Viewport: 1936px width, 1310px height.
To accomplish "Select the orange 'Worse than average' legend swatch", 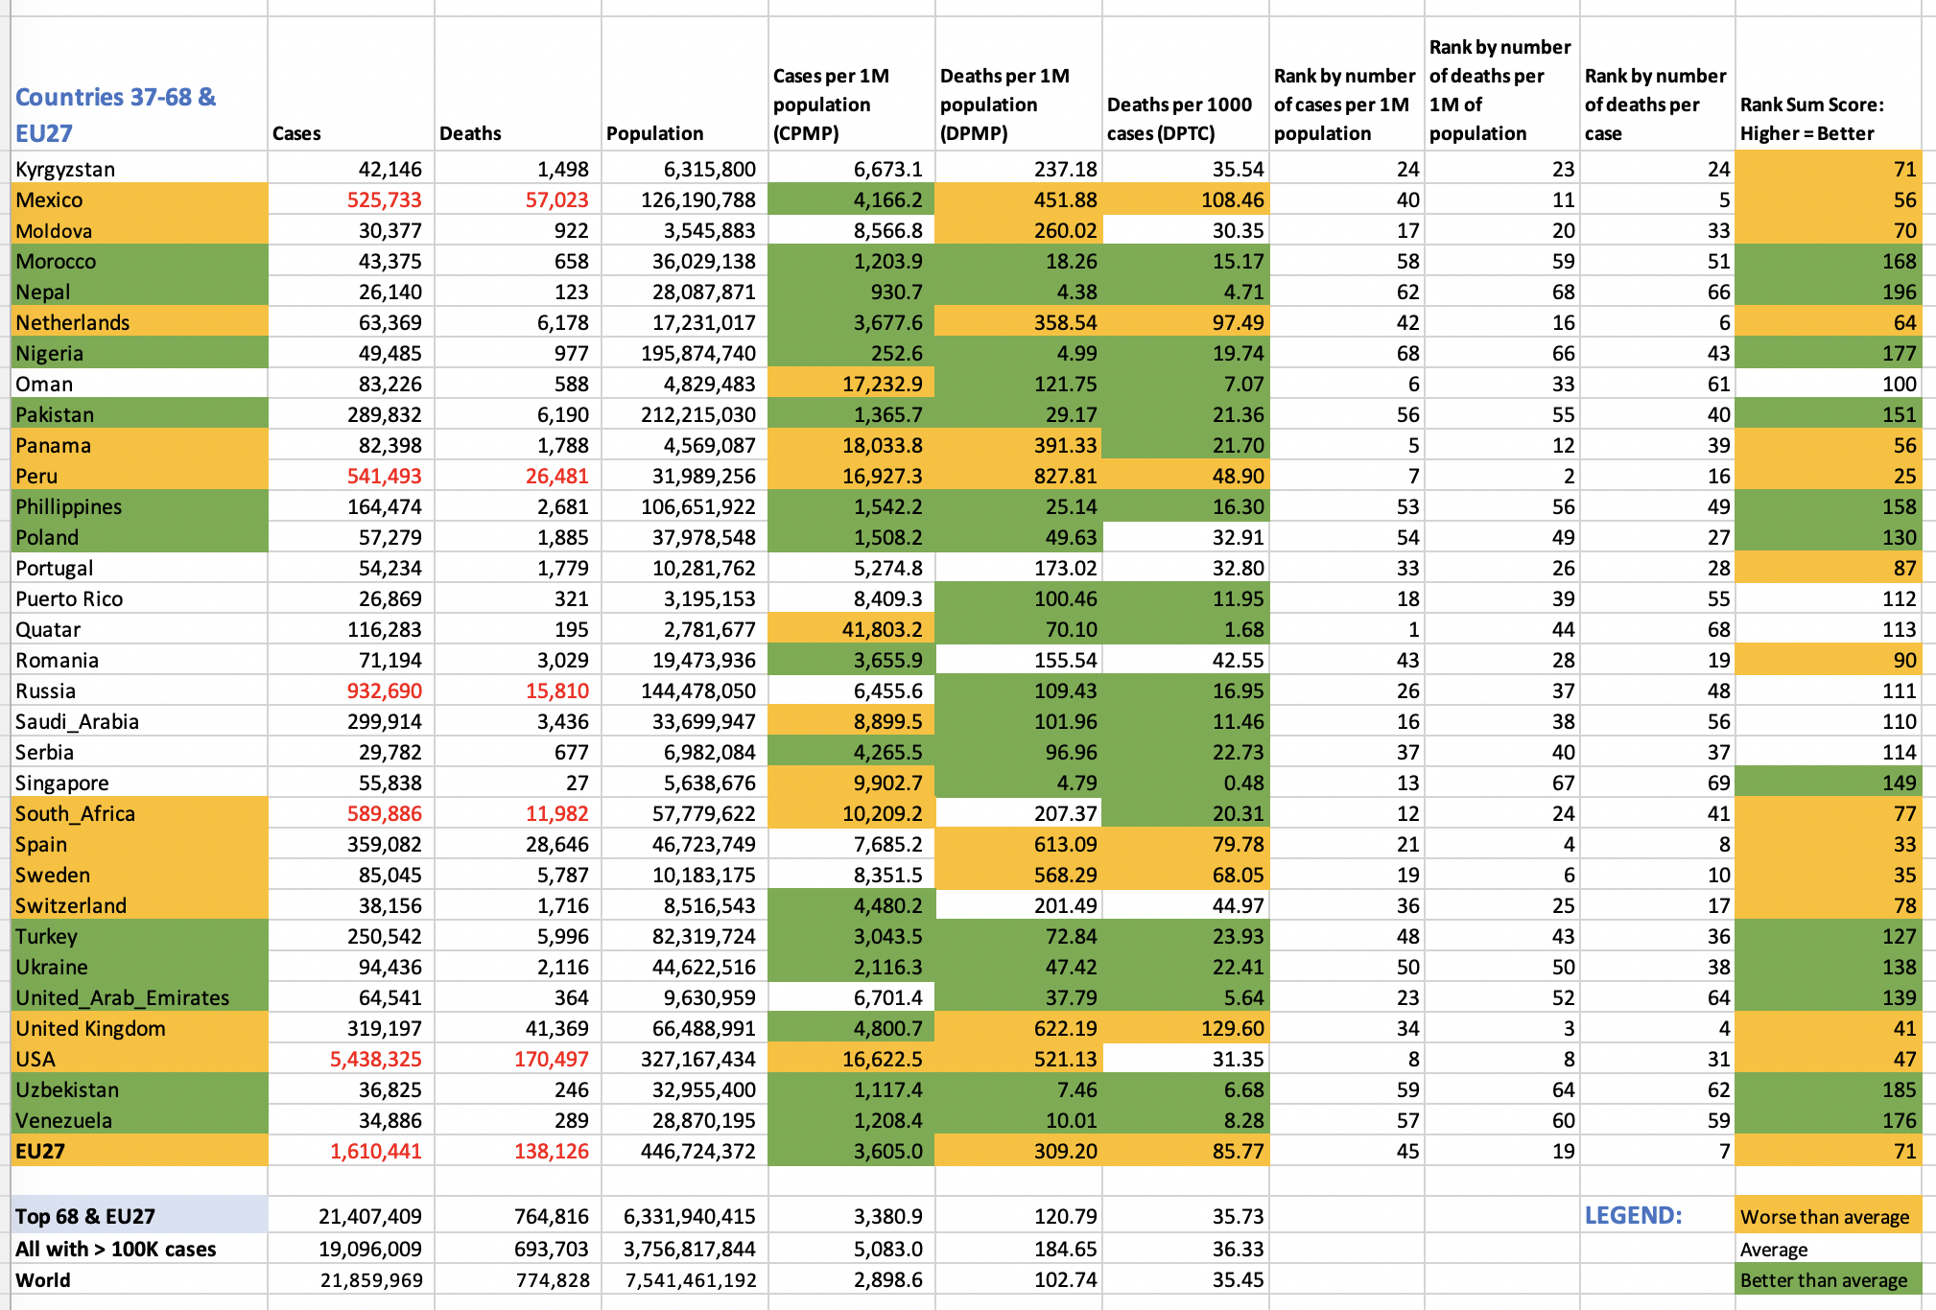I will (1828, 1216).
